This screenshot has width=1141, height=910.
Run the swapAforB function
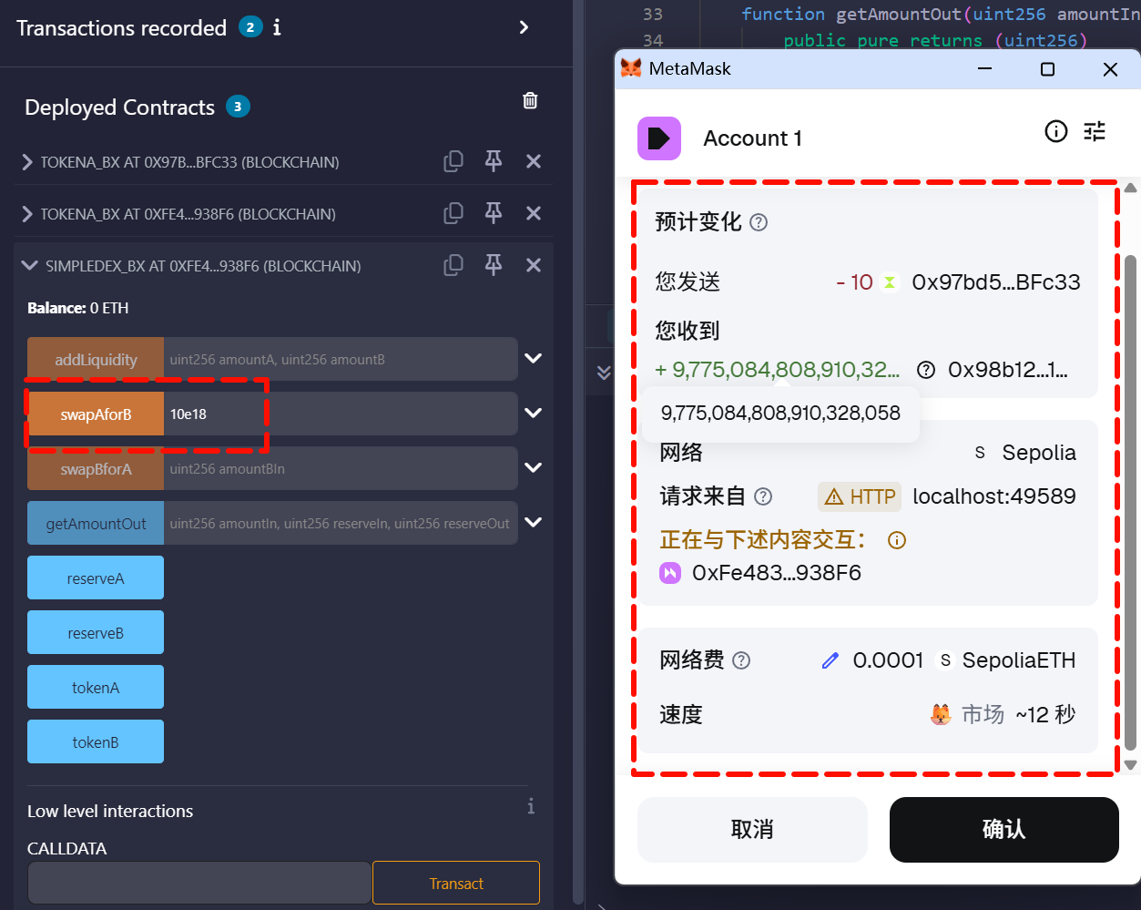pyautogui.click(x=96, y=414)
